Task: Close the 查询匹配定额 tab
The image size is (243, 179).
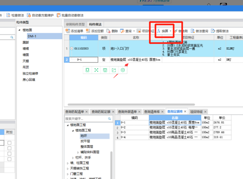Action: [x=113, y=112]
